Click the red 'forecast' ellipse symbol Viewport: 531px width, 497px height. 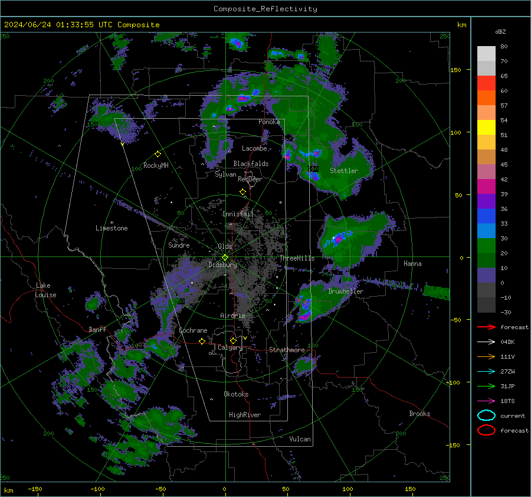point(486,430)
